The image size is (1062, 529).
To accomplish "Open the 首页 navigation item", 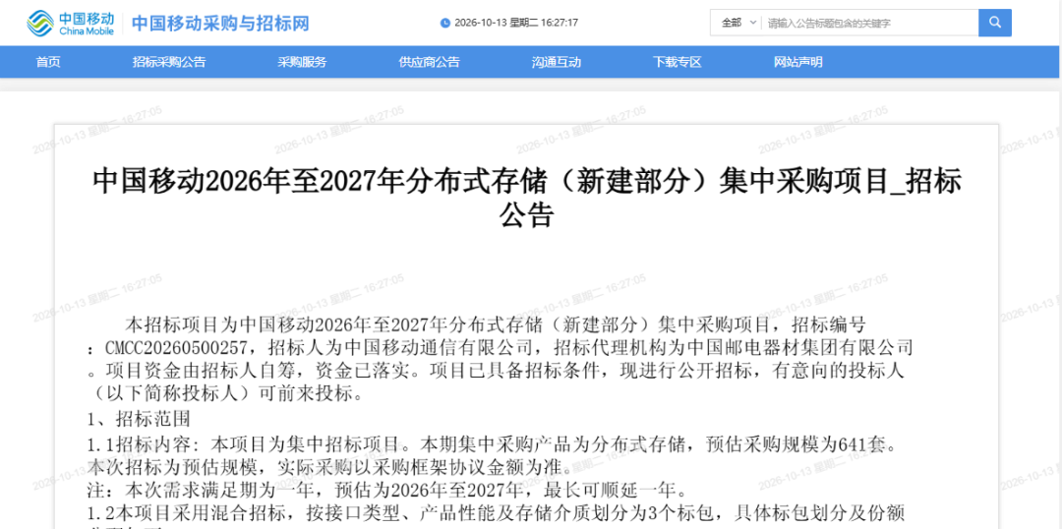I will pyautogui.click(x=48, y=62).
